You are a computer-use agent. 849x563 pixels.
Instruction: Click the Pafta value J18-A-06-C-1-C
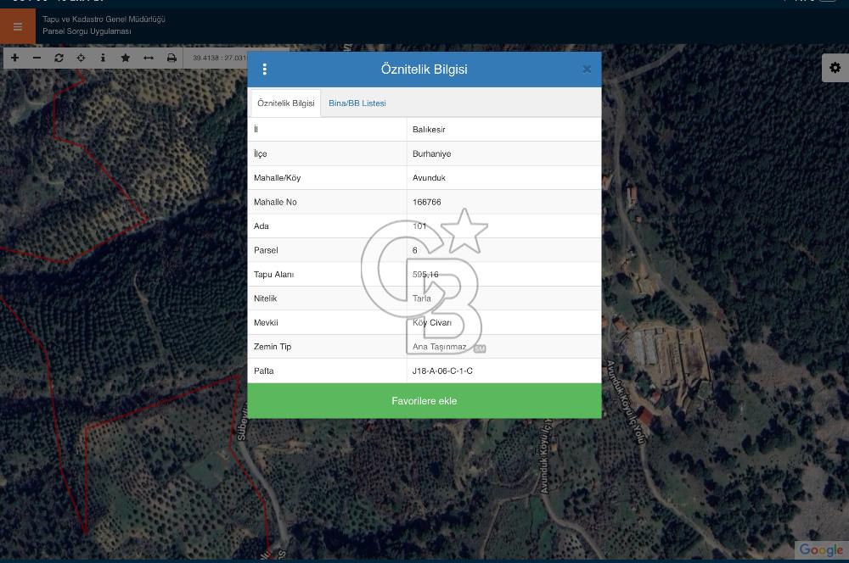pos(442,371)
